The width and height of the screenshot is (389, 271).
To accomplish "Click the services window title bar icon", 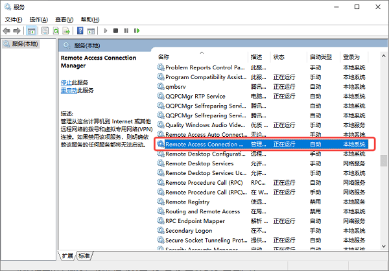I will click(7, 6).
